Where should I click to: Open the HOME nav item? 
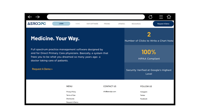[78, 24]
